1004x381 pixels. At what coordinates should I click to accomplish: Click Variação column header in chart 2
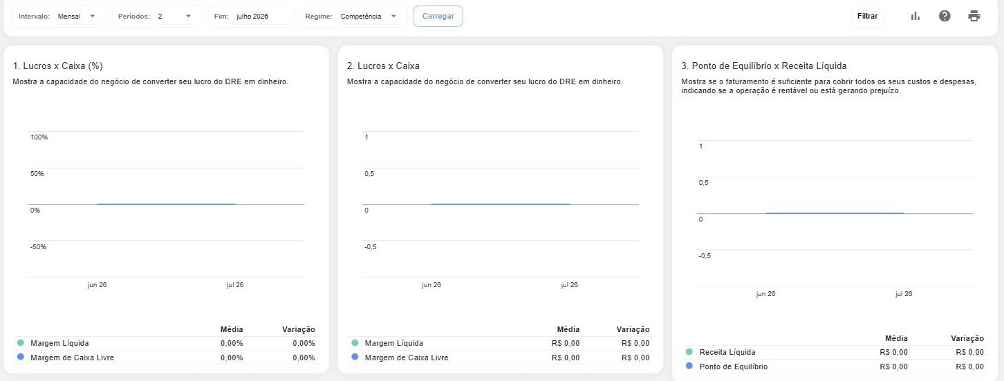click(633, 329)
